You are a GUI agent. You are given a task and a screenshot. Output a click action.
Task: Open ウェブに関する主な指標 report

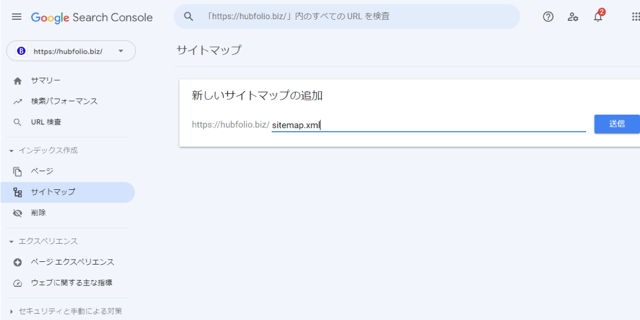[68, 283]
